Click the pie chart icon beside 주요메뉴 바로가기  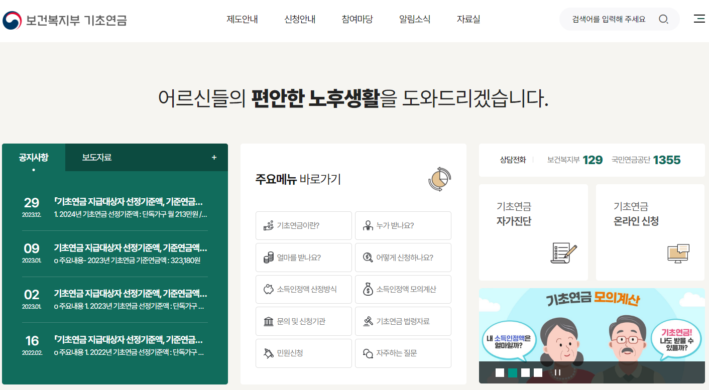[x=439, y=179]
